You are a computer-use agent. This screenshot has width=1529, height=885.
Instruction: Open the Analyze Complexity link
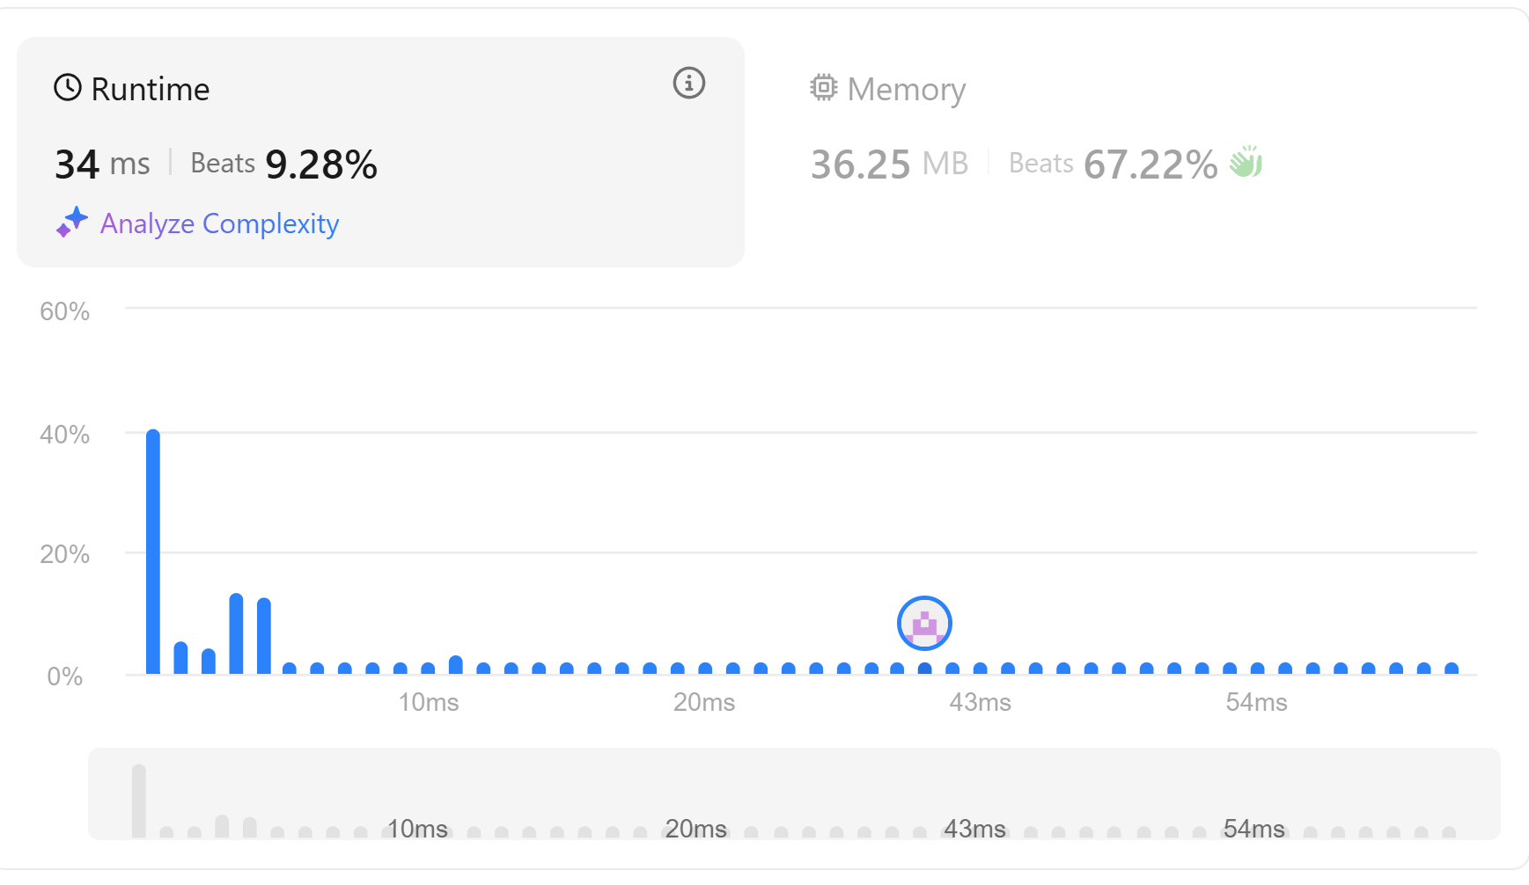coord(219,223)
